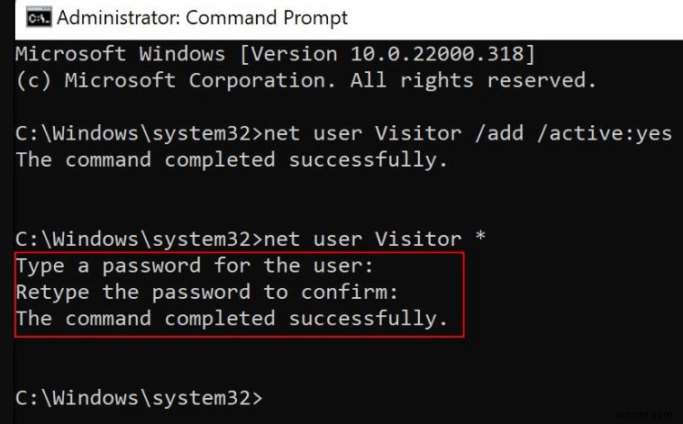Click the blank line above the final prompt
The width and height of the screenshot is (683, 424).
point(270,358)
